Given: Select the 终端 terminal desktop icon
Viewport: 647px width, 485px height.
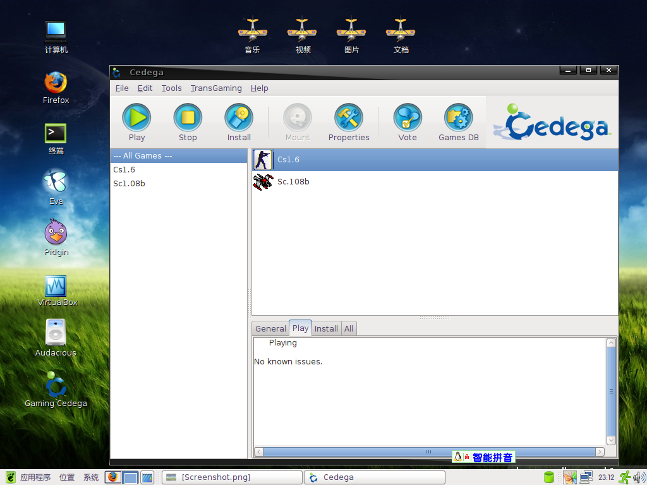Looking at the screenshot, I should [x=56, y=138].
